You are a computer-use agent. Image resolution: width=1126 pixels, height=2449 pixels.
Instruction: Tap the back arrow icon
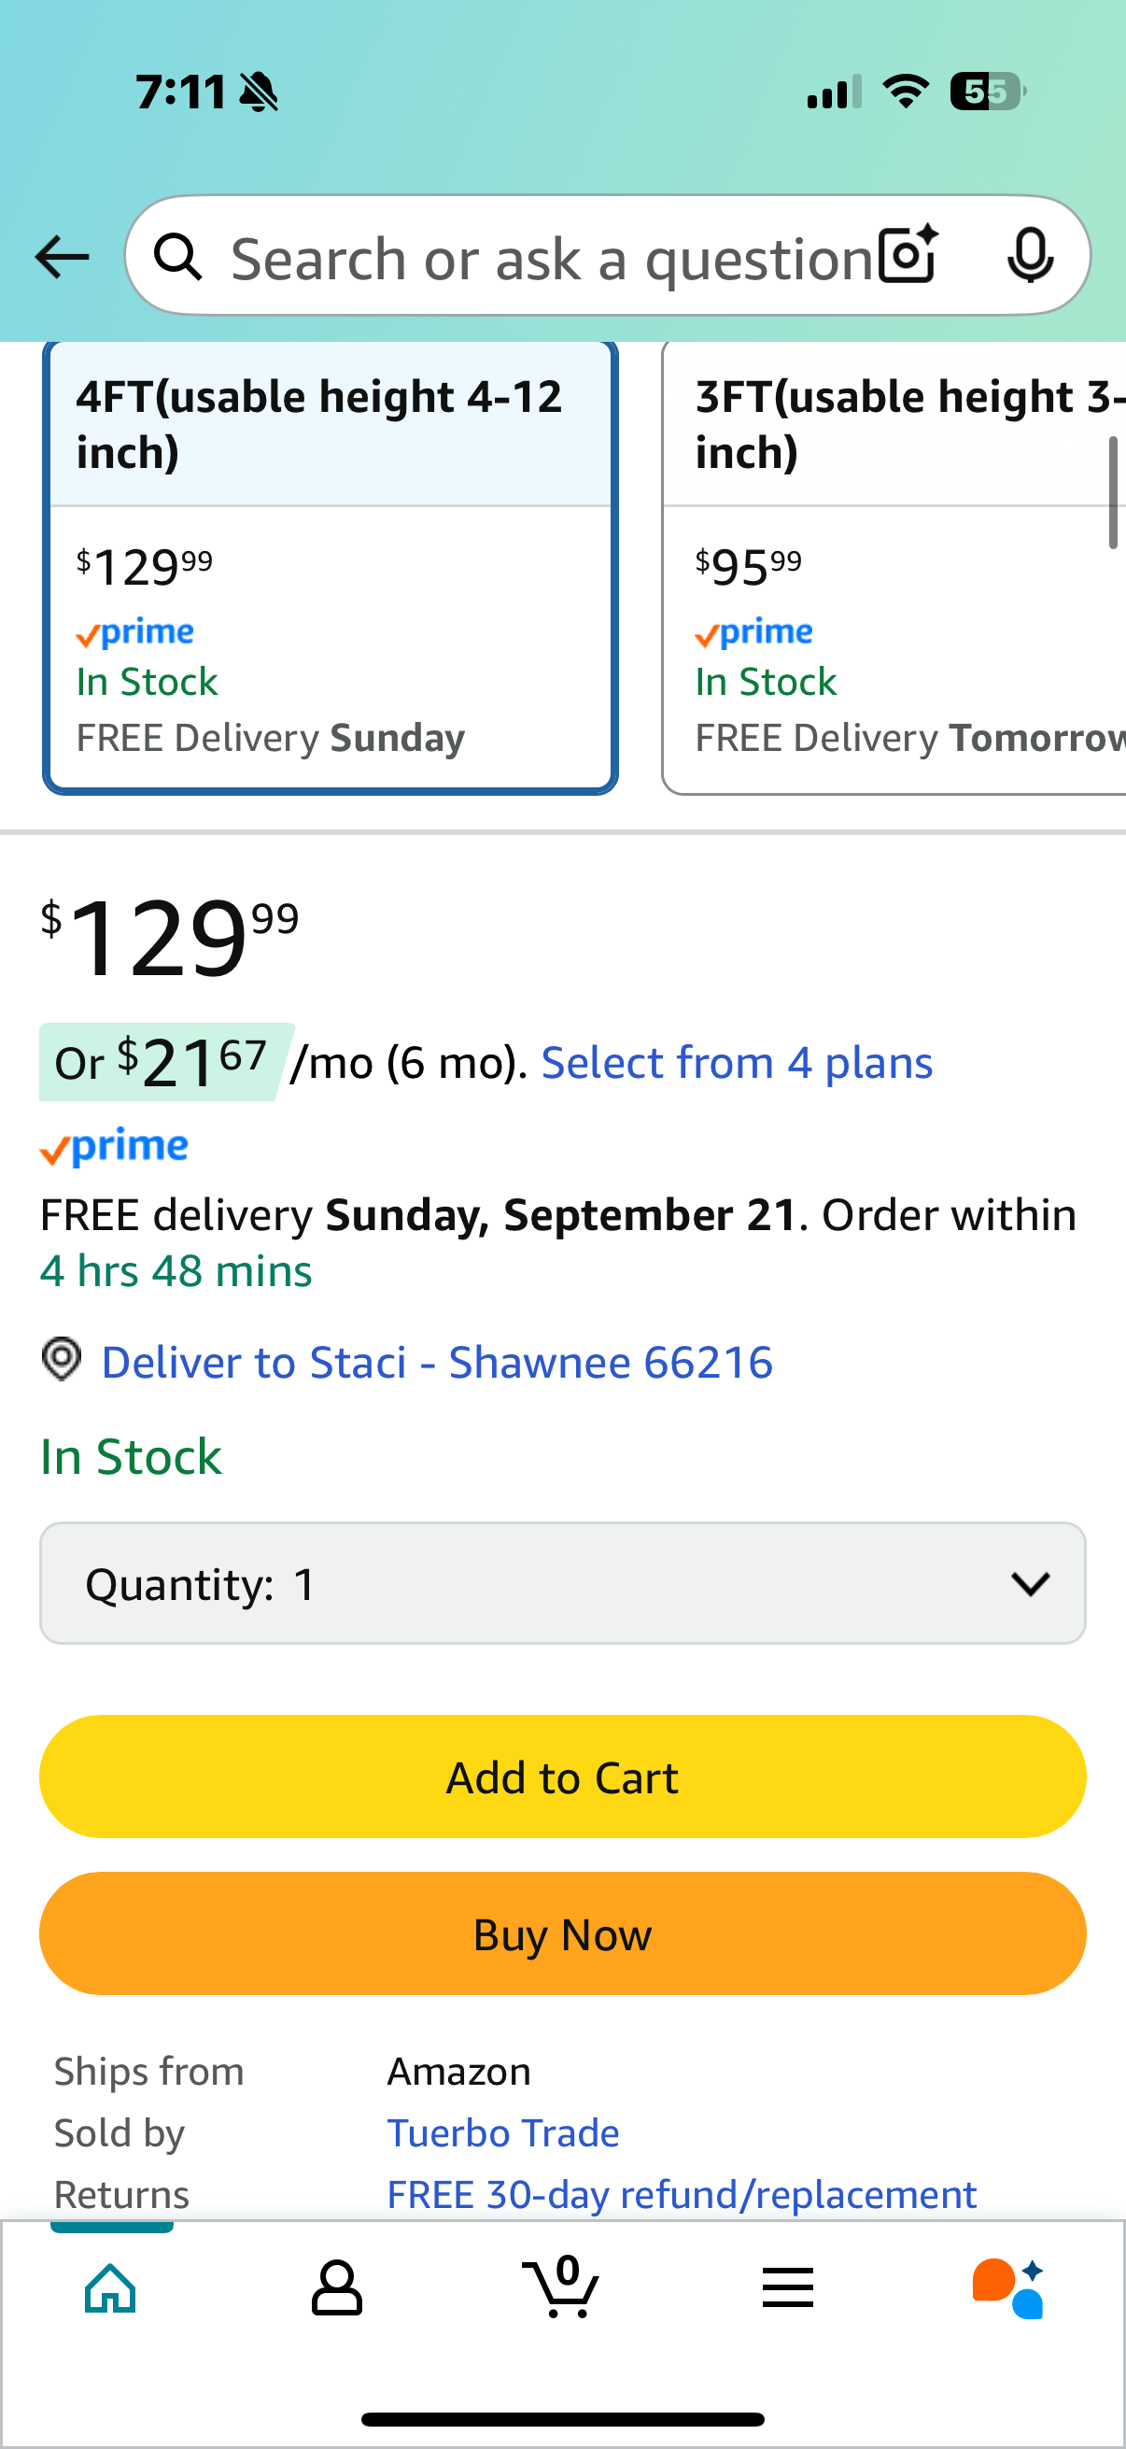(62, 257)
